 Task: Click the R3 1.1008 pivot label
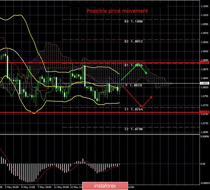134,22
